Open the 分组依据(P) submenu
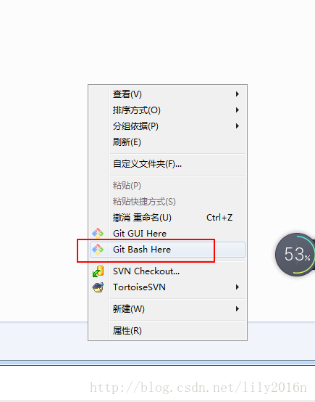The height and width of the screenshot is (402, 315). 167,126
